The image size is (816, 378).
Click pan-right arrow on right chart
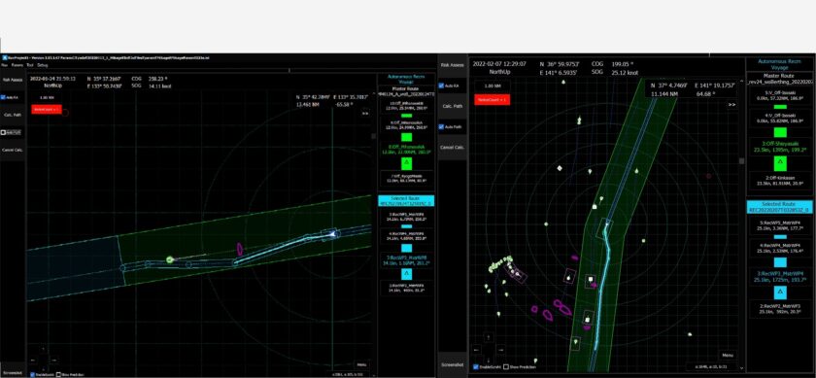(500, 350)
